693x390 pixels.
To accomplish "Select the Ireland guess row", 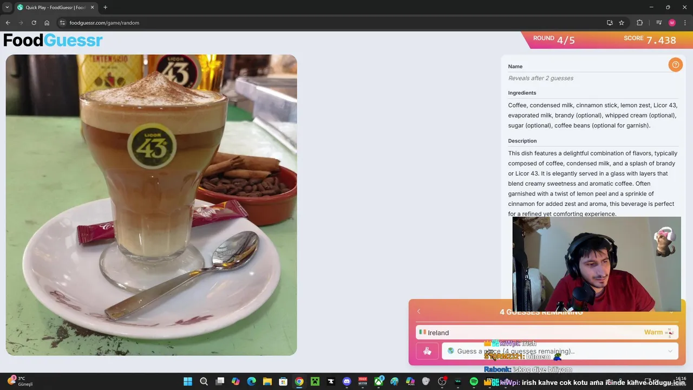I will point(547,333).
